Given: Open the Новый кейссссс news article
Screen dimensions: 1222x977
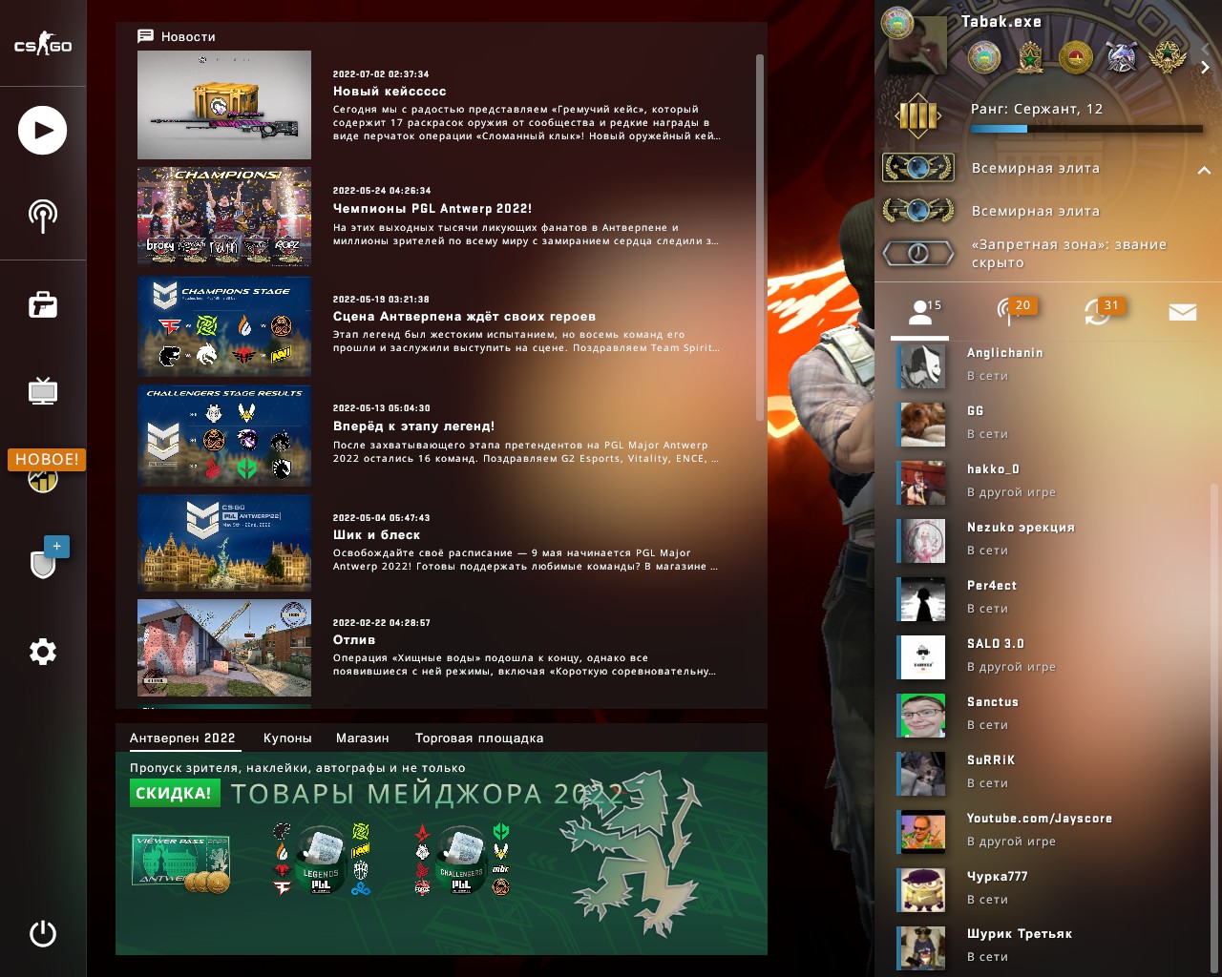Looking at the screenshot, I should pos(441,105).
